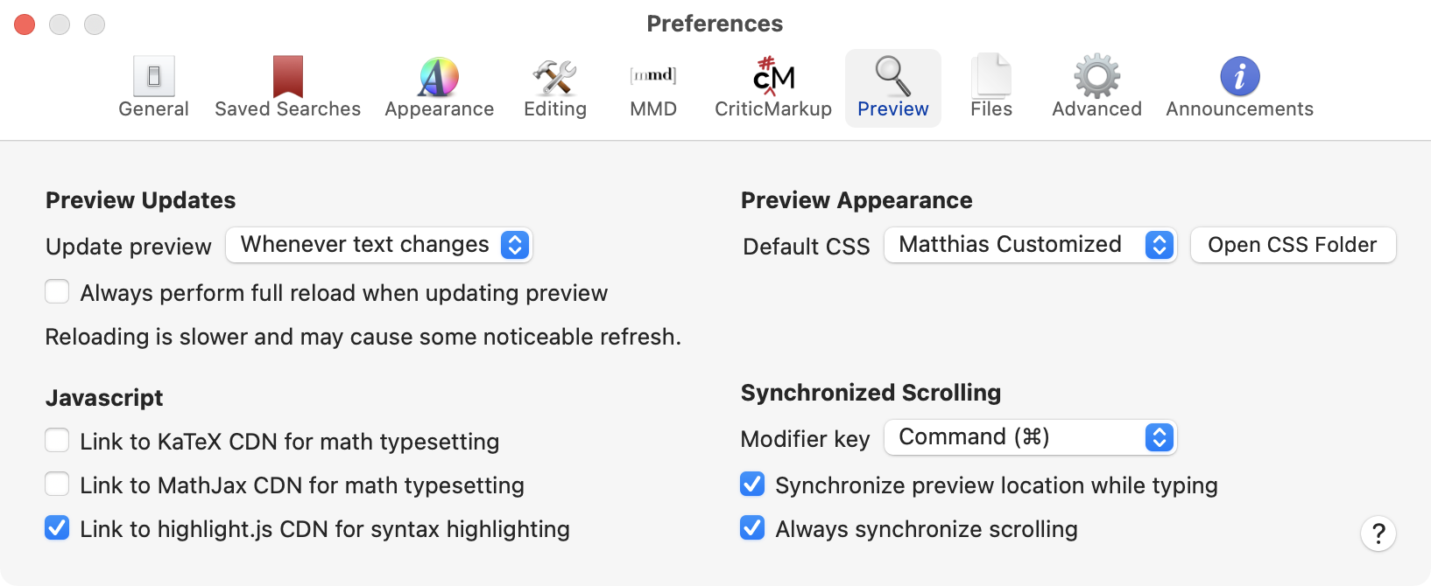Click the Open CSS Folder button

pyautogui.click(x=1292, y=245)
